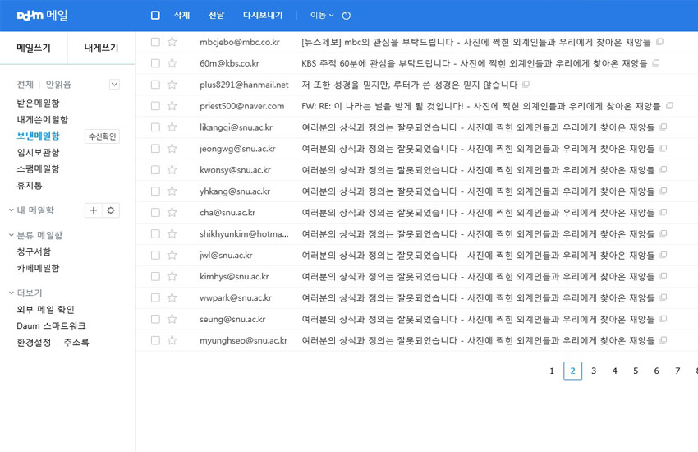This screenshot has height=452, width=698.
Task: Add a new folder with plus icon
Action: 94,210
